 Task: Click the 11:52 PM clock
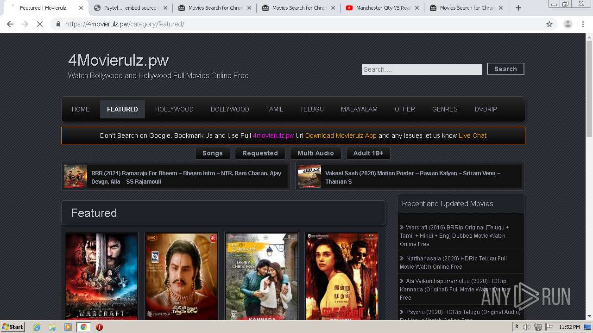tap(569, 327)
